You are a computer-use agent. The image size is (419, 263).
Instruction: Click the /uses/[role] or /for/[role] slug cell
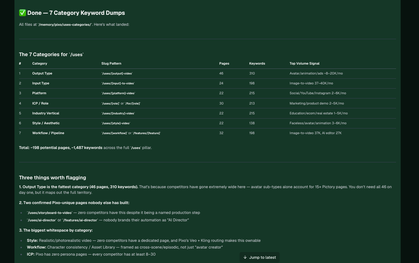[121, 103]
